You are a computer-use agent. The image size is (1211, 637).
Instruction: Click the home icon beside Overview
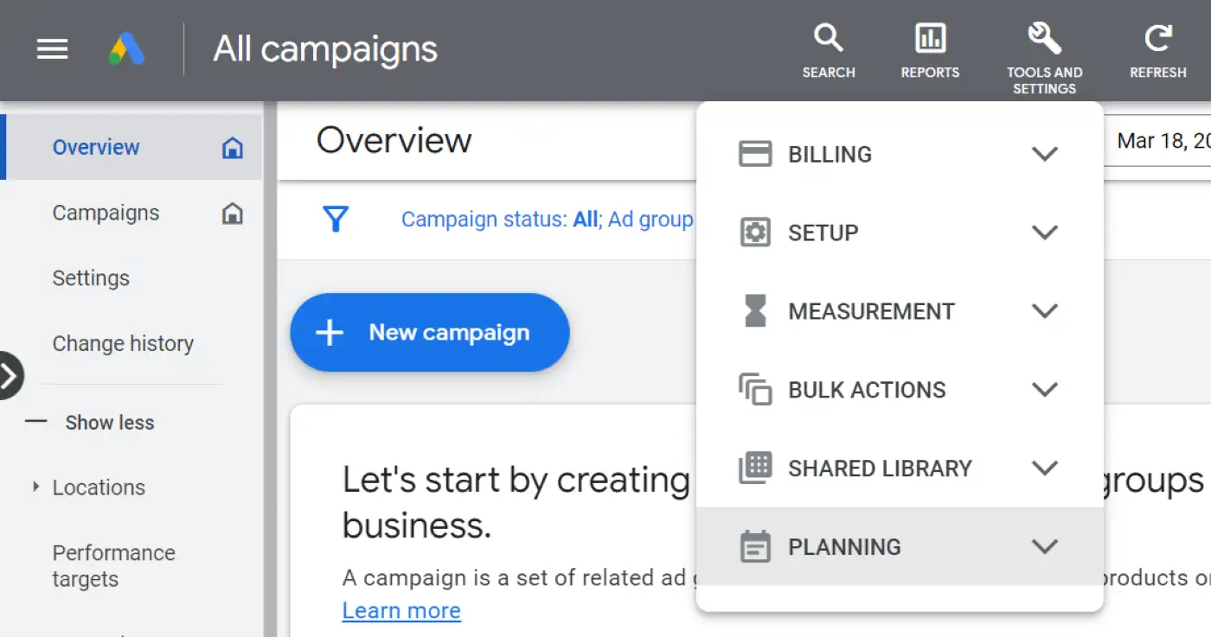232,148
